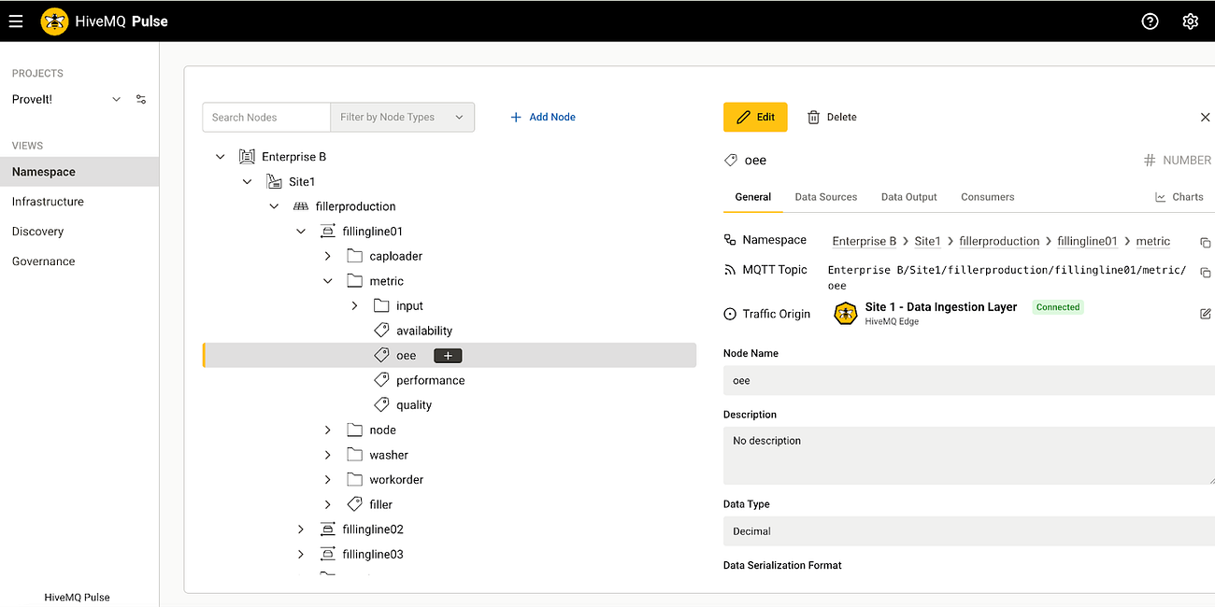Image resolution: width=1215 pixels, height=607 pixels.
Task: Open project settings sliders icon
Action: 141,99
